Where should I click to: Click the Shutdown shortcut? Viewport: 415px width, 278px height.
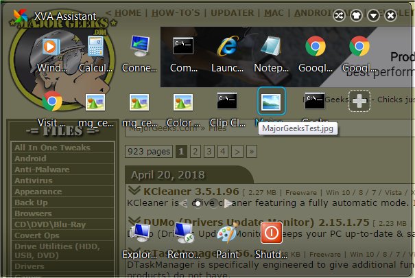tap(271, 241)
